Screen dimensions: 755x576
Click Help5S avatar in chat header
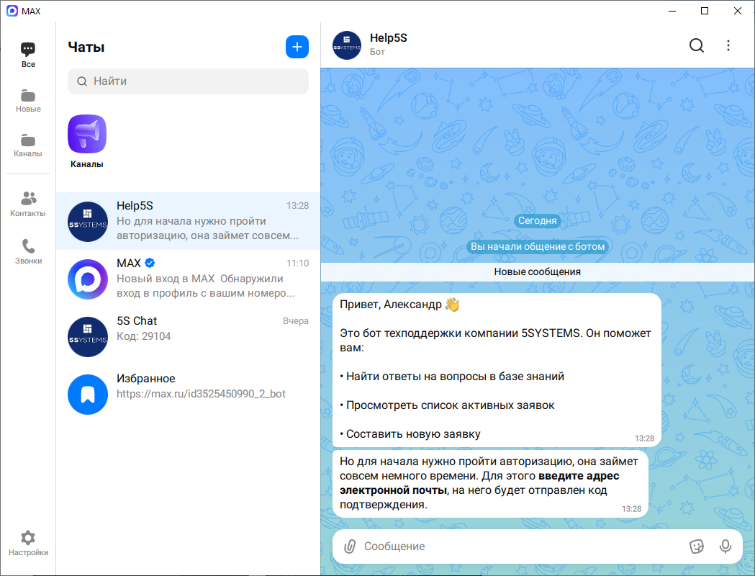[x=347, y=45]
